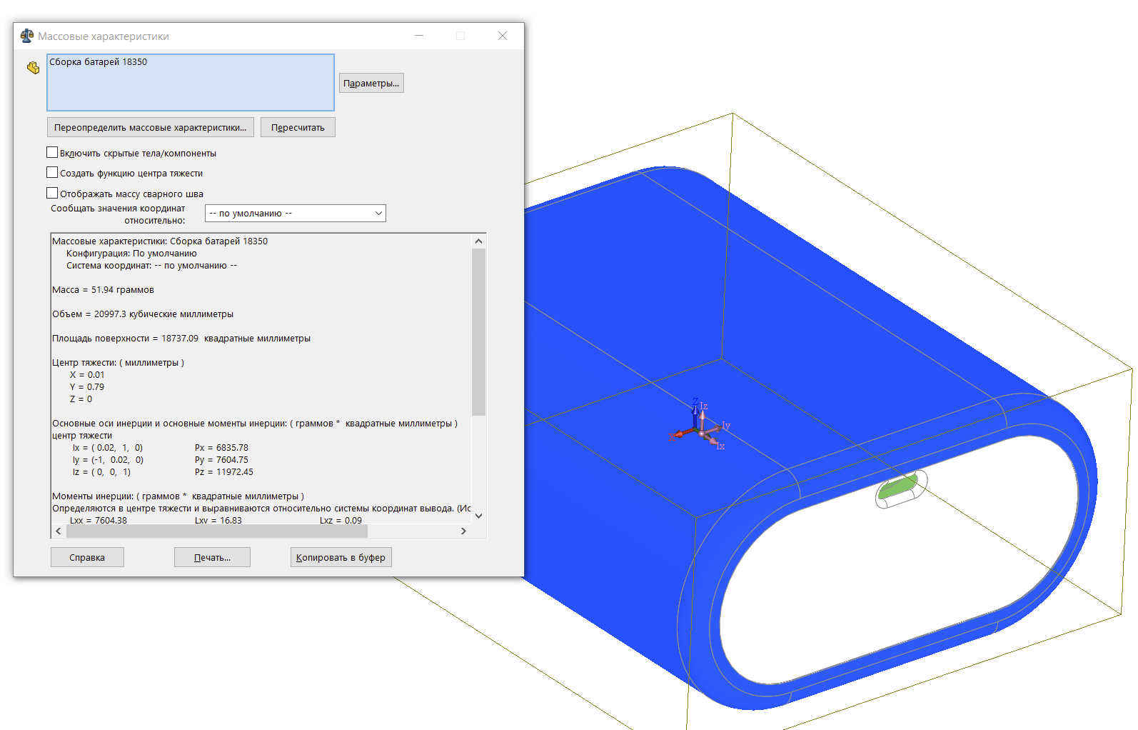This screenshot has height=730, width=1138.
Task: Click the scroll left arrow in results
Action: 59,531
